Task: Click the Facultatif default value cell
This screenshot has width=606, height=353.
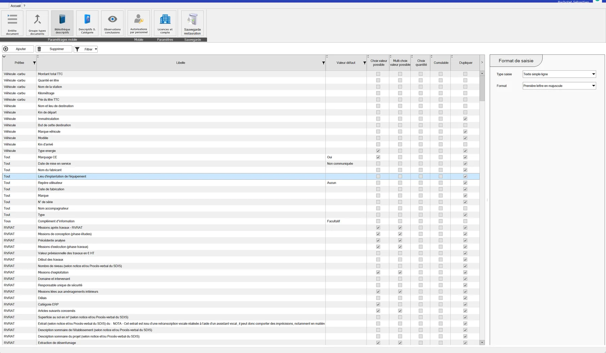Action: click(346, 221)
